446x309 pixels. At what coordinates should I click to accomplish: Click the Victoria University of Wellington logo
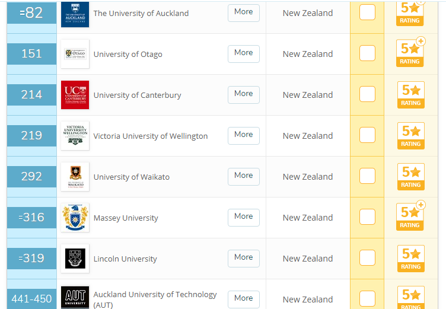(75, 136)
